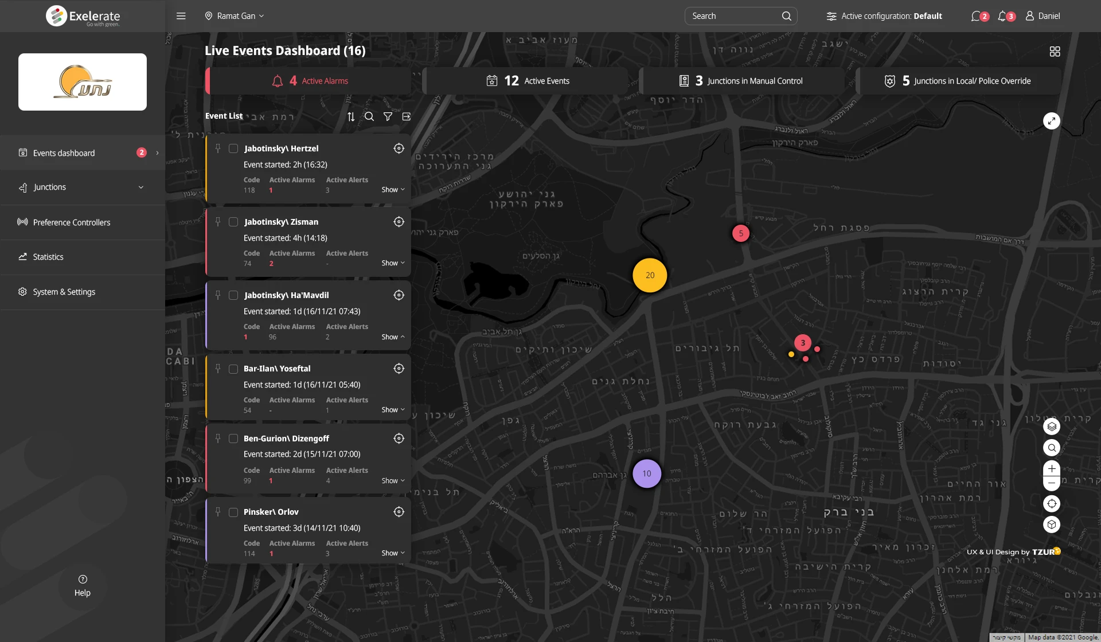The height and width of the screenshot is (642, 1101).
Task: Filter the event list
Action: pyautogui.click(x=388, y=116)
